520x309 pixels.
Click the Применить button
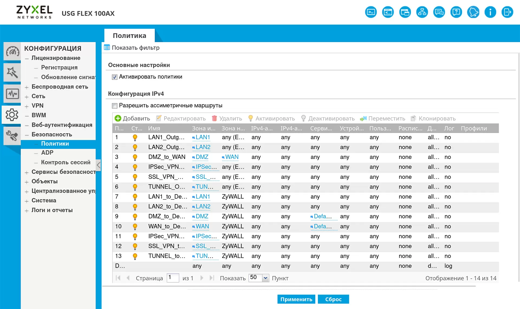296,299
